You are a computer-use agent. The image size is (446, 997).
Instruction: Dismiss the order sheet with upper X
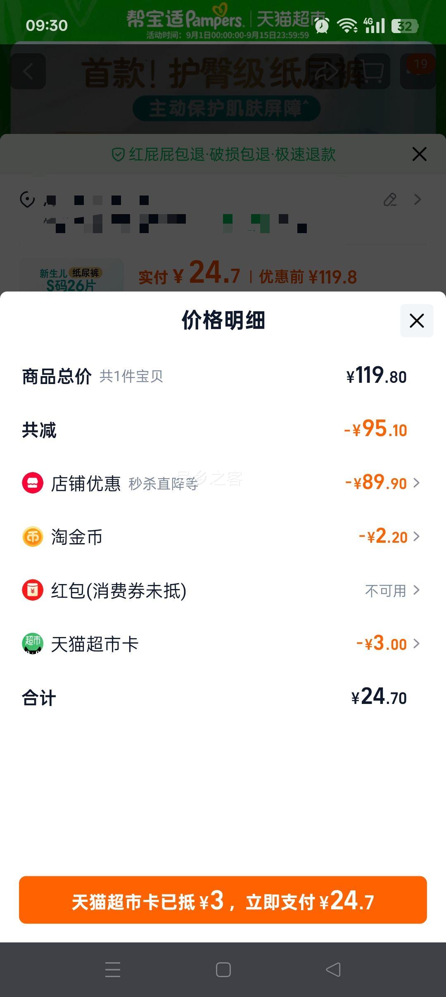(x=420, y=154)
